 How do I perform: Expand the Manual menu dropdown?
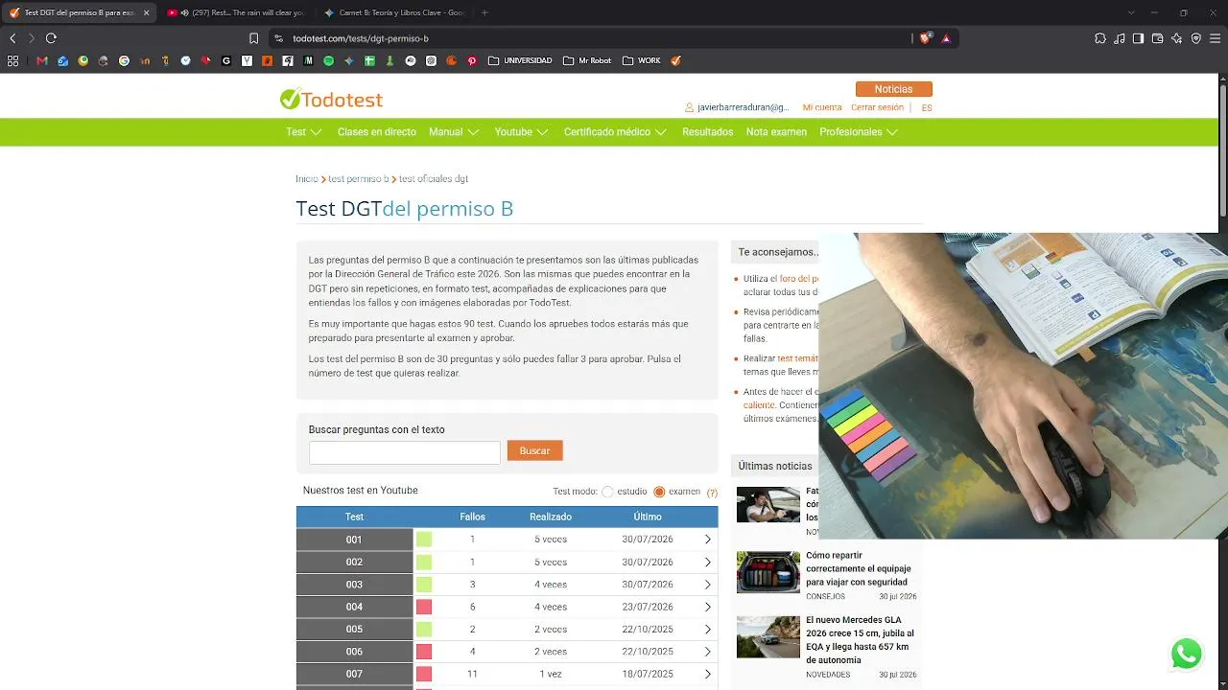(x=454, y=132)
